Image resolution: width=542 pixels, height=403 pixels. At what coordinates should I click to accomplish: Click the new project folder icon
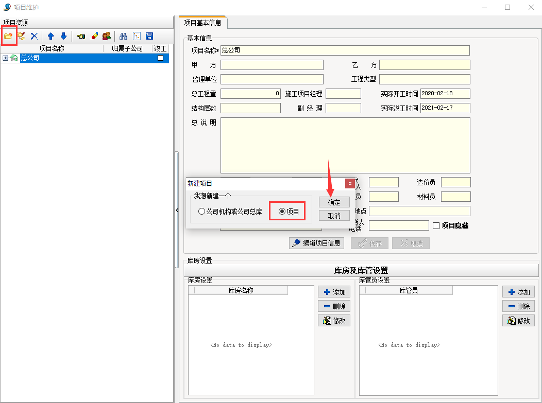click(x=8, y=36)
